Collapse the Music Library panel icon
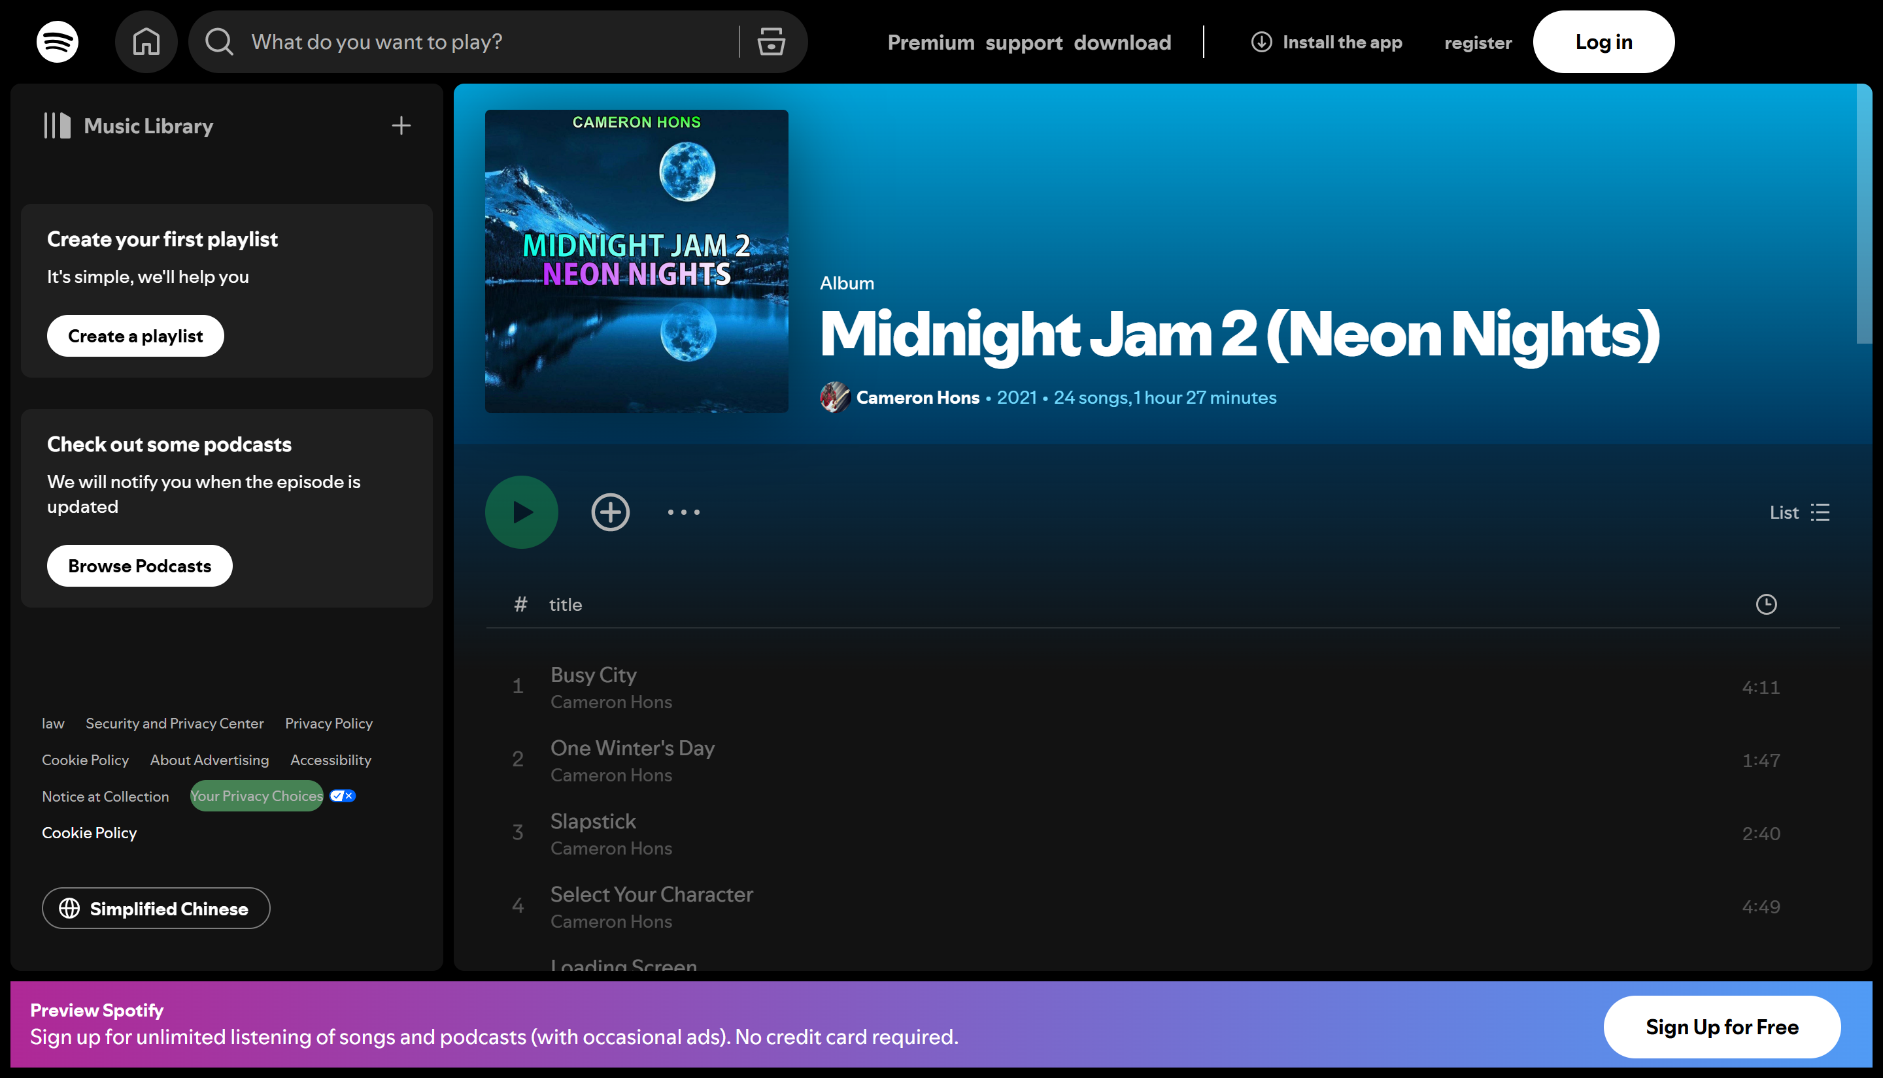 click(x=57, y=126)
